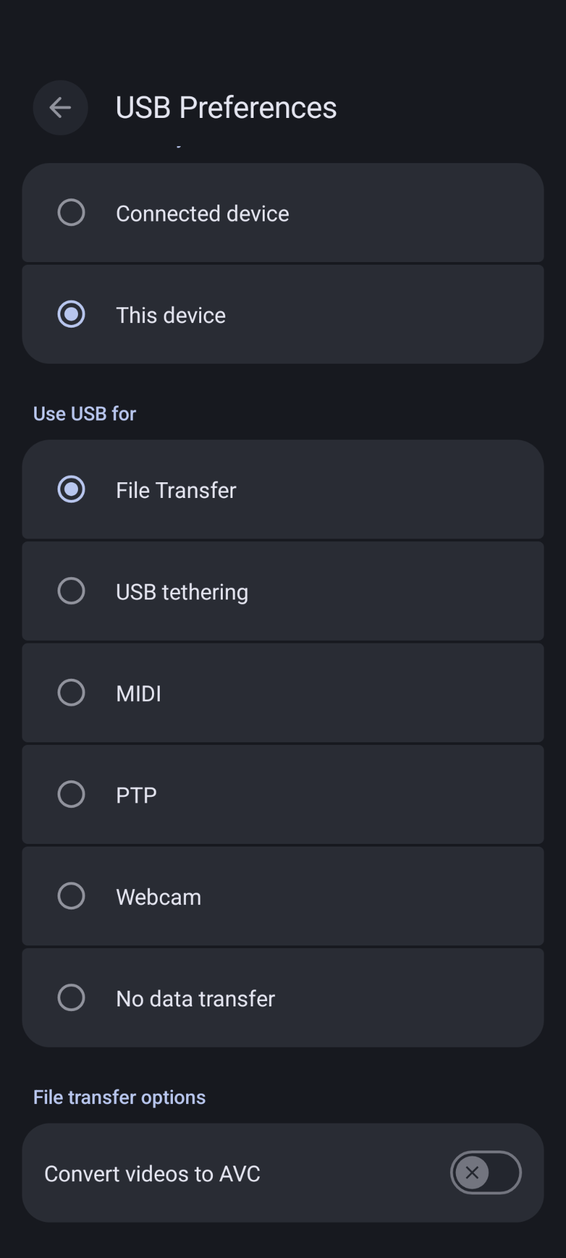
Task: Click the USB Preferences page title
Action: tap(226, 107)
